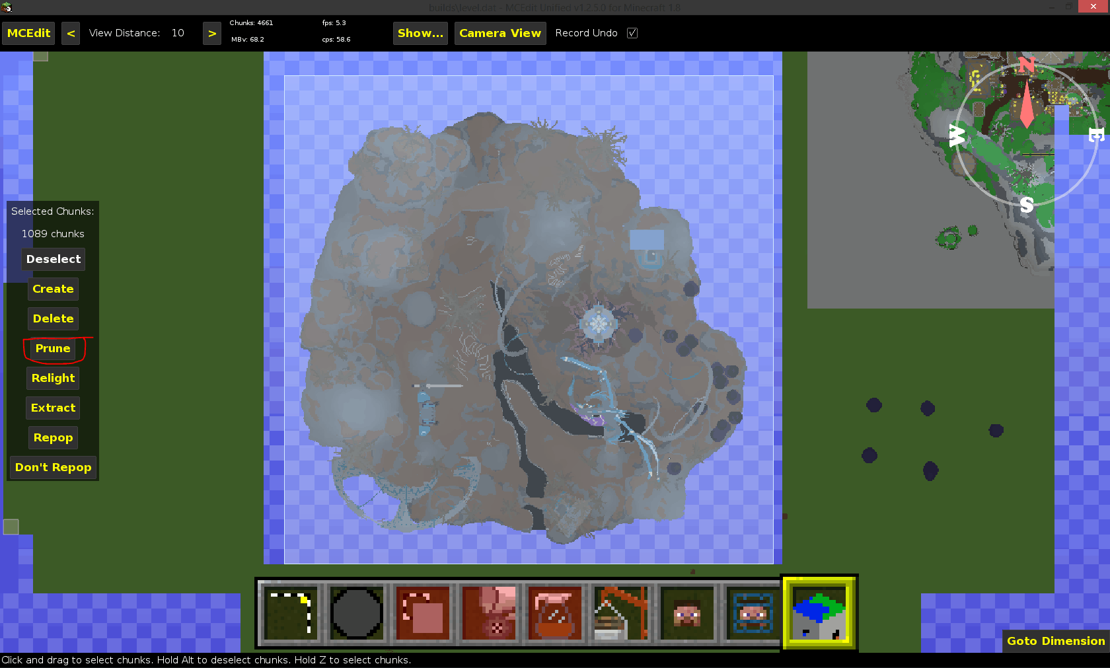This screenshot has height=668, width=1110.
Task: Select the Brush circle tool
Action: 357,613
